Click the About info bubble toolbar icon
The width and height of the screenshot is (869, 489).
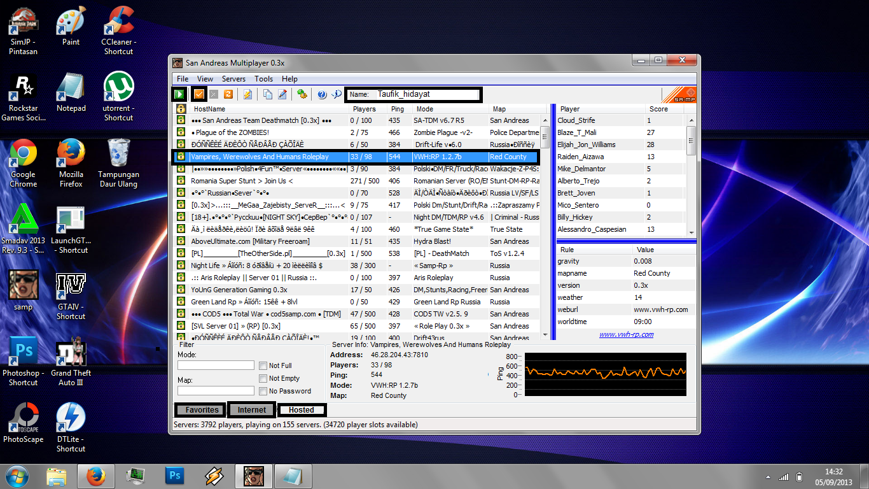[337, 94]
